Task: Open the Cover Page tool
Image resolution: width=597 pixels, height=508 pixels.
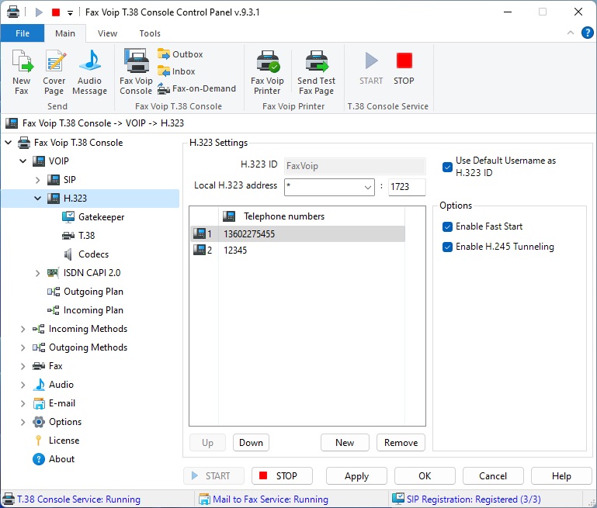Action: 54,72
